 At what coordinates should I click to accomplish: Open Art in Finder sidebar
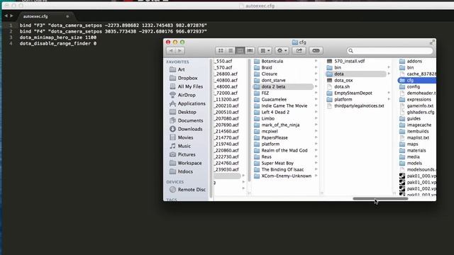pyautogui.click(x=182, y=69)
